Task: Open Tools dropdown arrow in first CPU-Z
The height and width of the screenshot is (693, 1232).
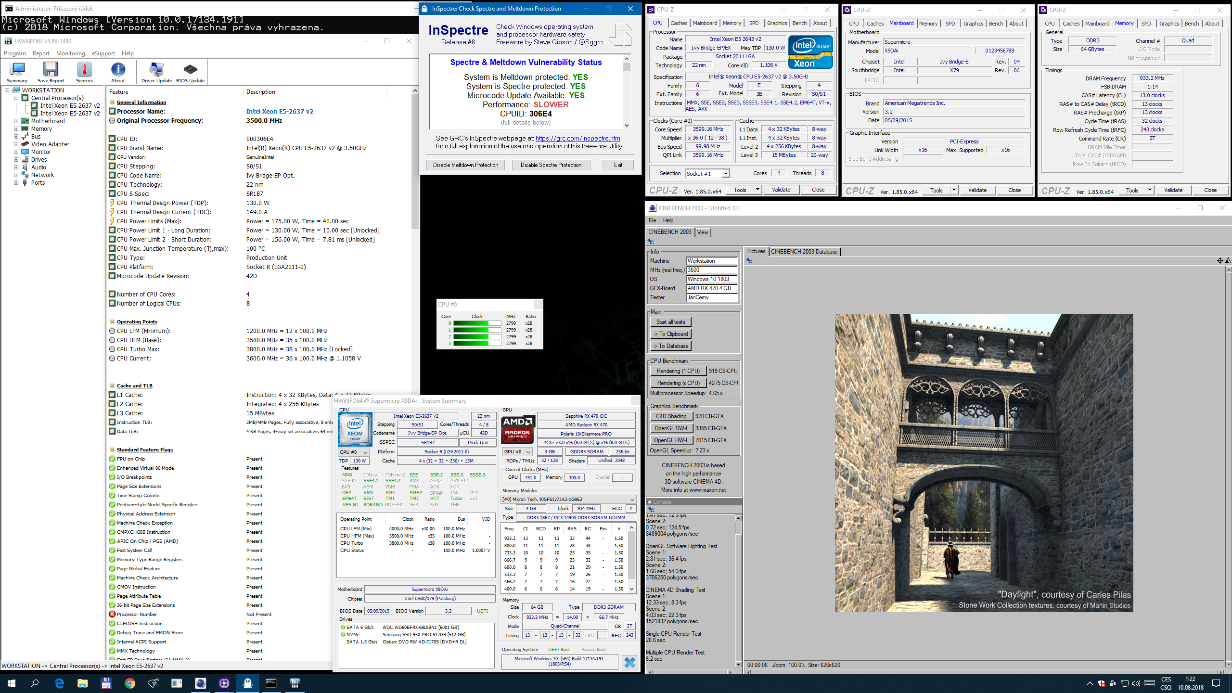Action: pyautogui.click(x=757, y=190)
